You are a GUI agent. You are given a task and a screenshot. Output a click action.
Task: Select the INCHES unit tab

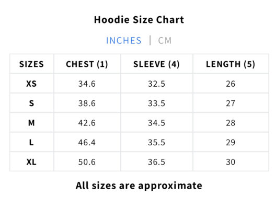pos(123,41)
